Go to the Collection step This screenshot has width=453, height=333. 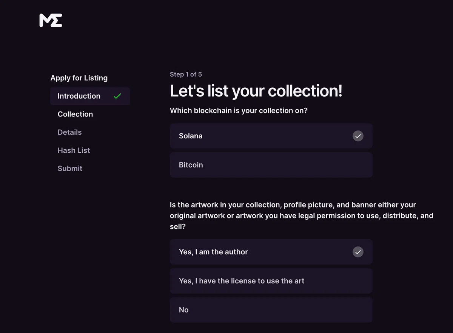pos(75,114)
